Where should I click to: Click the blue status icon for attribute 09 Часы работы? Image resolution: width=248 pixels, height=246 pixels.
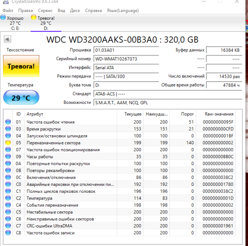pyautogui.click(x=8, y=157)
